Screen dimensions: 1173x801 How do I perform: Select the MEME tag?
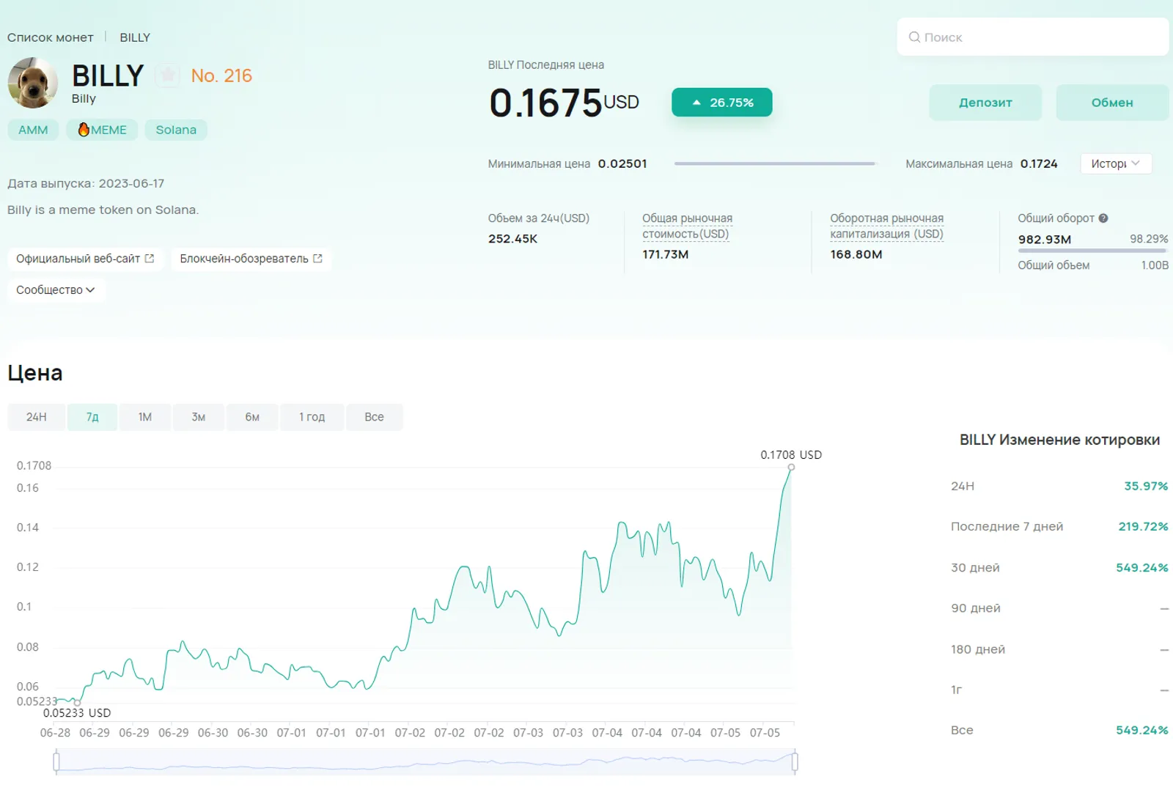coord(102,130)
